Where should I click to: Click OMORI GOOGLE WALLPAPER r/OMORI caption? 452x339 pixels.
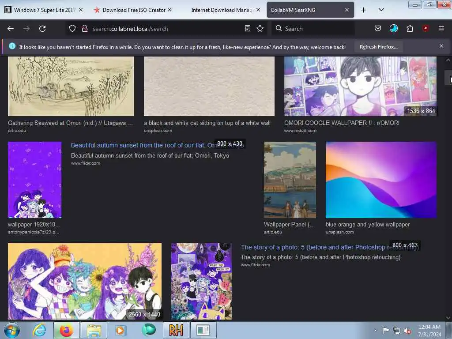coord(342,123)
